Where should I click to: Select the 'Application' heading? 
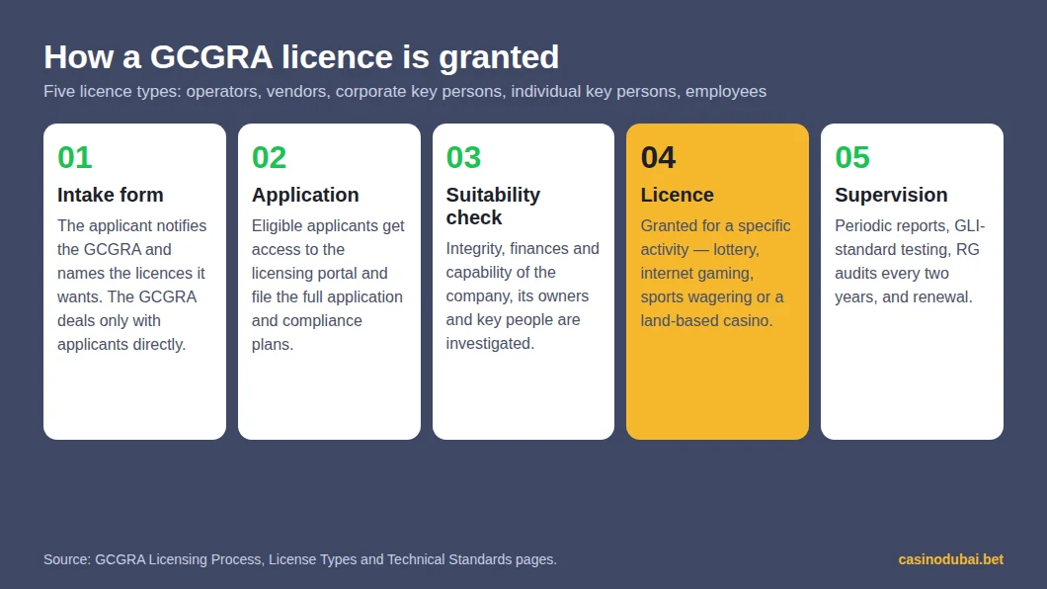[305, 195]
